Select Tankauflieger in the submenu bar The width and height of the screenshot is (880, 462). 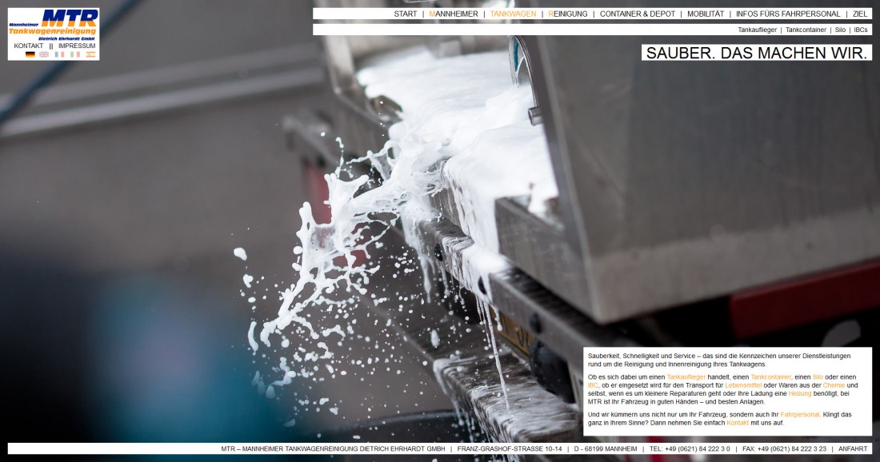click(757, 30)
